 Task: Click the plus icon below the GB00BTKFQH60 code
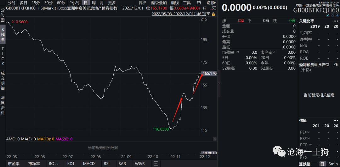pos(337,15)
